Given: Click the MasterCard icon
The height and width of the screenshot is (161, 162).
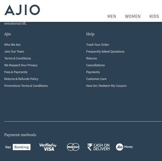Looking at the screenshot, I should click(x=73, y=147).
